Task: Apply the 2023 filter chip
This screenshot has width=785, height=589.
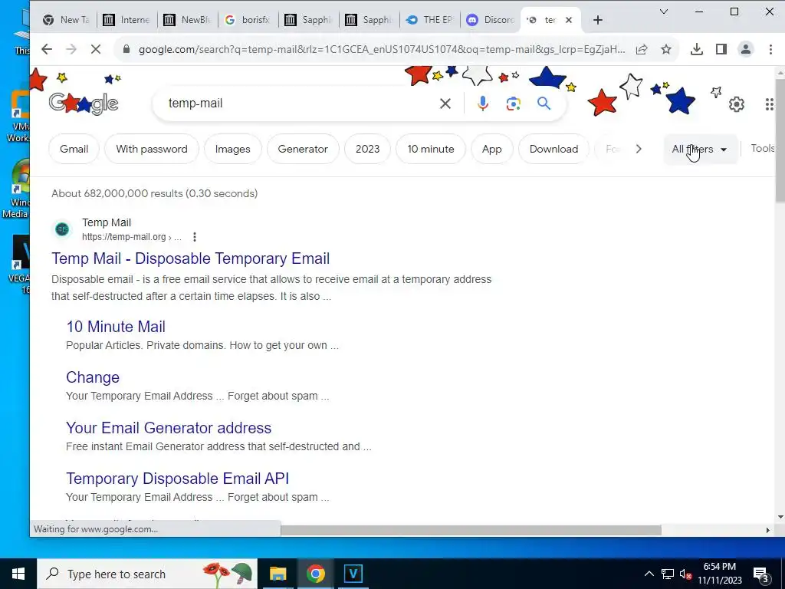Action: [x=367, y=150]
